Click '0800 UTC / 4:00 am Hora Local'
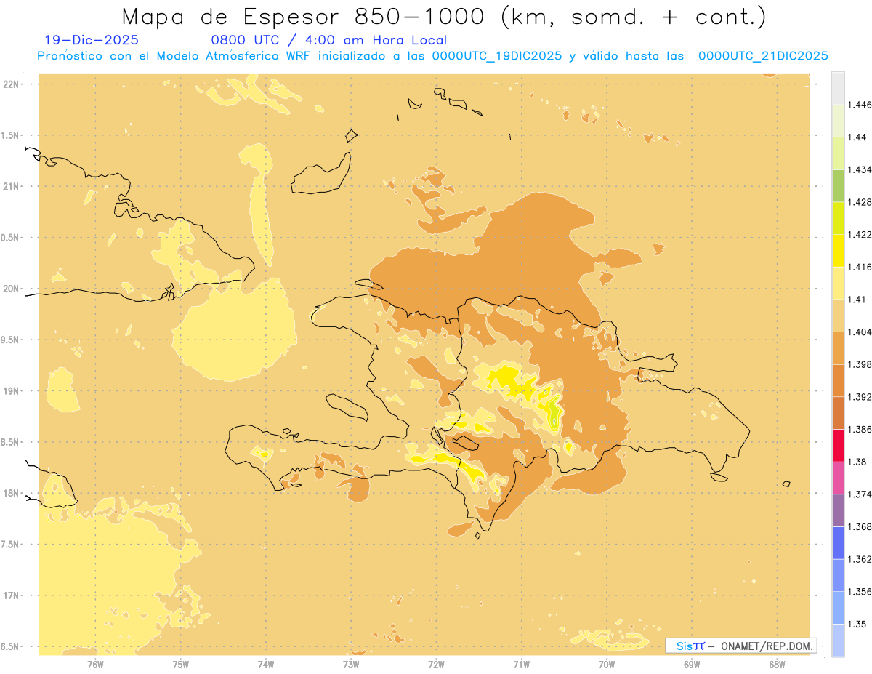Image resolution: width=872 pixels, height=674 pixels. (x=328, y=41)
